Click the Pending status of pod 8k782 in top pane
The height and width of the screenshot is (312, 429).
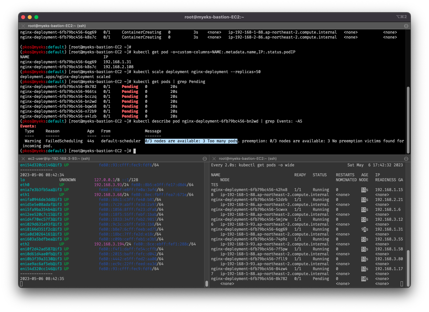(130, 87)
